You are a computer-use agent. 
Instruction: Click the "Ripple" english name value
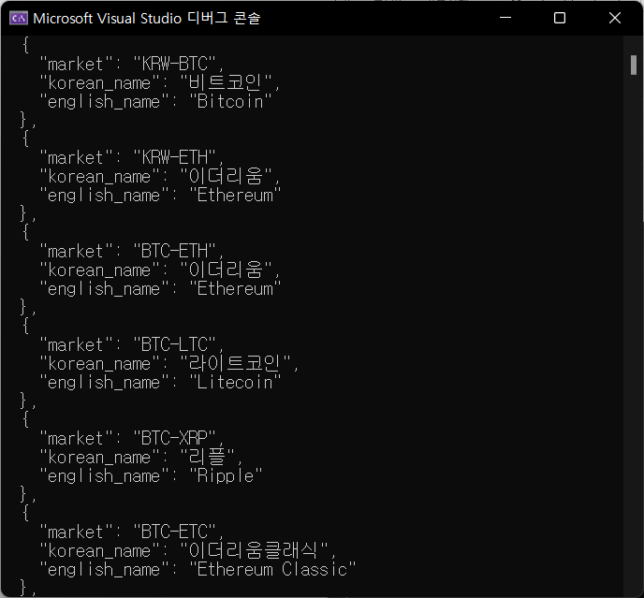tap(226, 476)
